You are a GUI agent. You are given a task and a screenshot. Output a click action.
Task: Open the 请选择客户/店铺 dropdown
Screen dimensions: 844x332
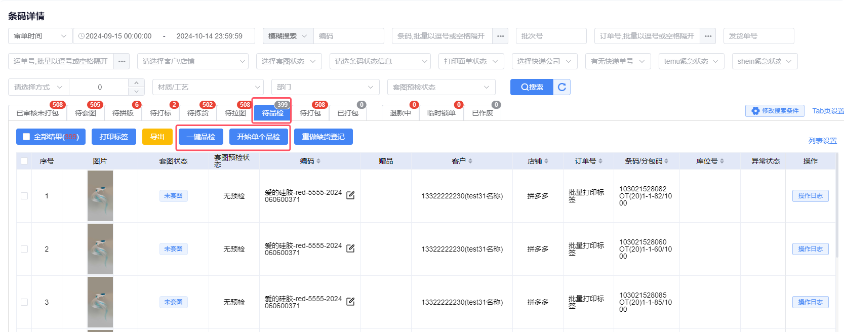(193, 61)
